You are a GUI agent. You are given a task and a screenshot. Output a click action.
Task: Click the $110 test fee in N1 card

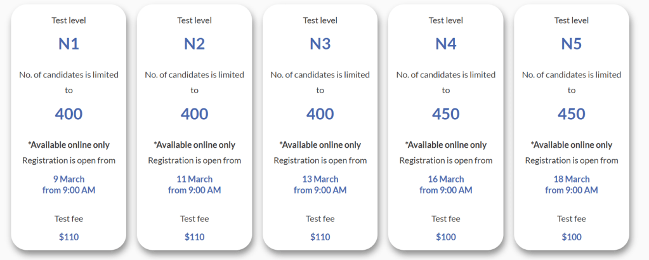(69, 237)
